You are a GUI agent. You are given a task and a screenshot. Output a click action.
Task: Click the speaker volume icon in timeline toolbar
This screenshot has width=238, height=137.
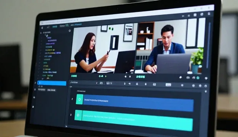[x=130, y=83]
